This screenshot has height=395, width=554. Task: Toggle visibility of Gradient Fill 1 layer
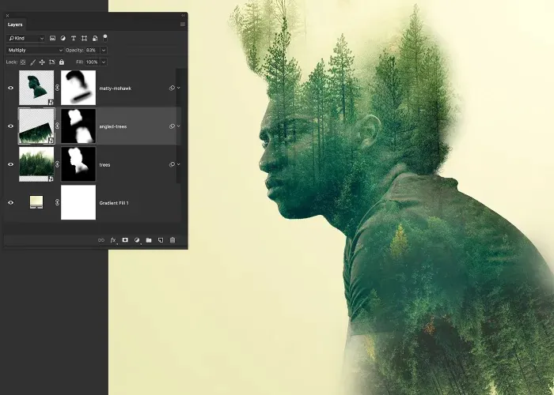(x=10, y=203)
